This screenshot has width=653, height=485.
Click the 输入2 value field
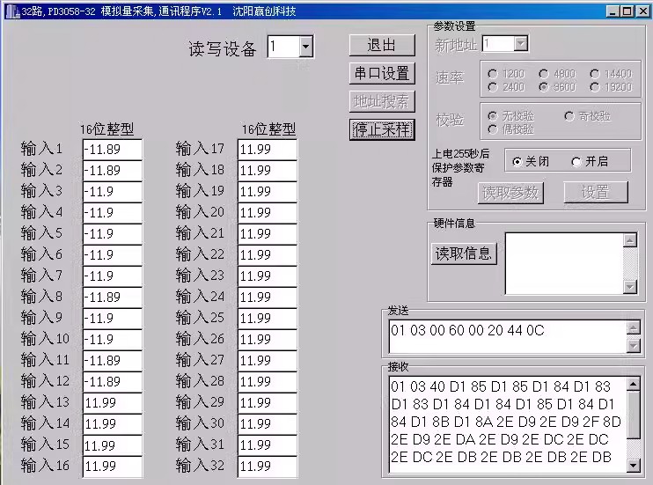click(x=113, y=171)
